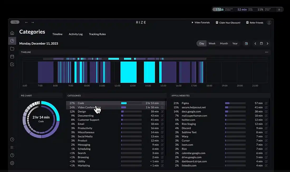Select the Year view option
The height and width of the screenshot is (172, 290).
(x=235, y=44)
